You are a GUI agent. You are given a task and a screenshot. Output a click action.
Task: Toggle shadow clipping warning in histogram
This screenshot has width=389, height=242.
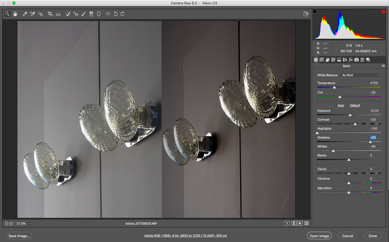[x=315, y=11]
